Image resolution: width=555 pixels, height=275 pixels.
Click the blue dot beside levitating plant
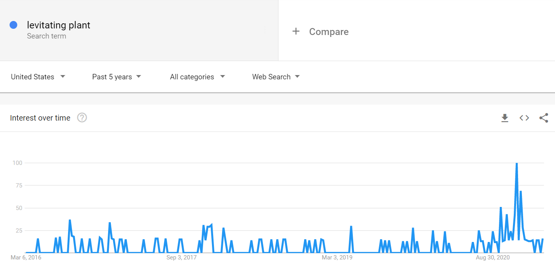[14, 25]
